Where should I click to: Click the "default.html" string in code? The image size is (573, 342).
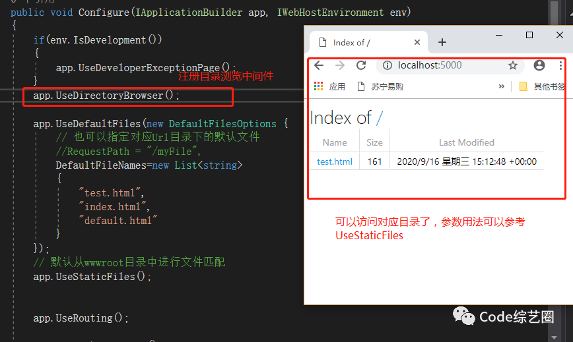pos(118,221)
